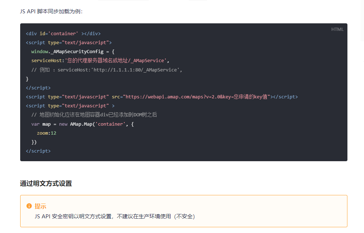Click the closing script tag at the code end

38,151
